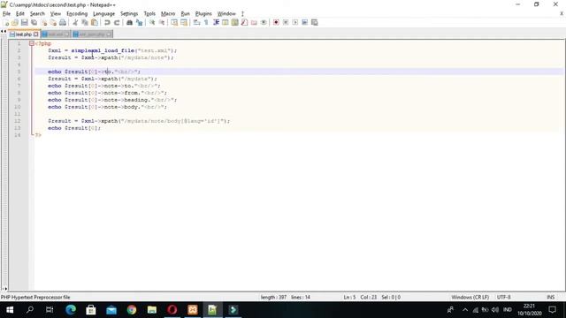566x318 pixels.
Task: Save the file with the Save icon
Action: (x=25, y=22)
